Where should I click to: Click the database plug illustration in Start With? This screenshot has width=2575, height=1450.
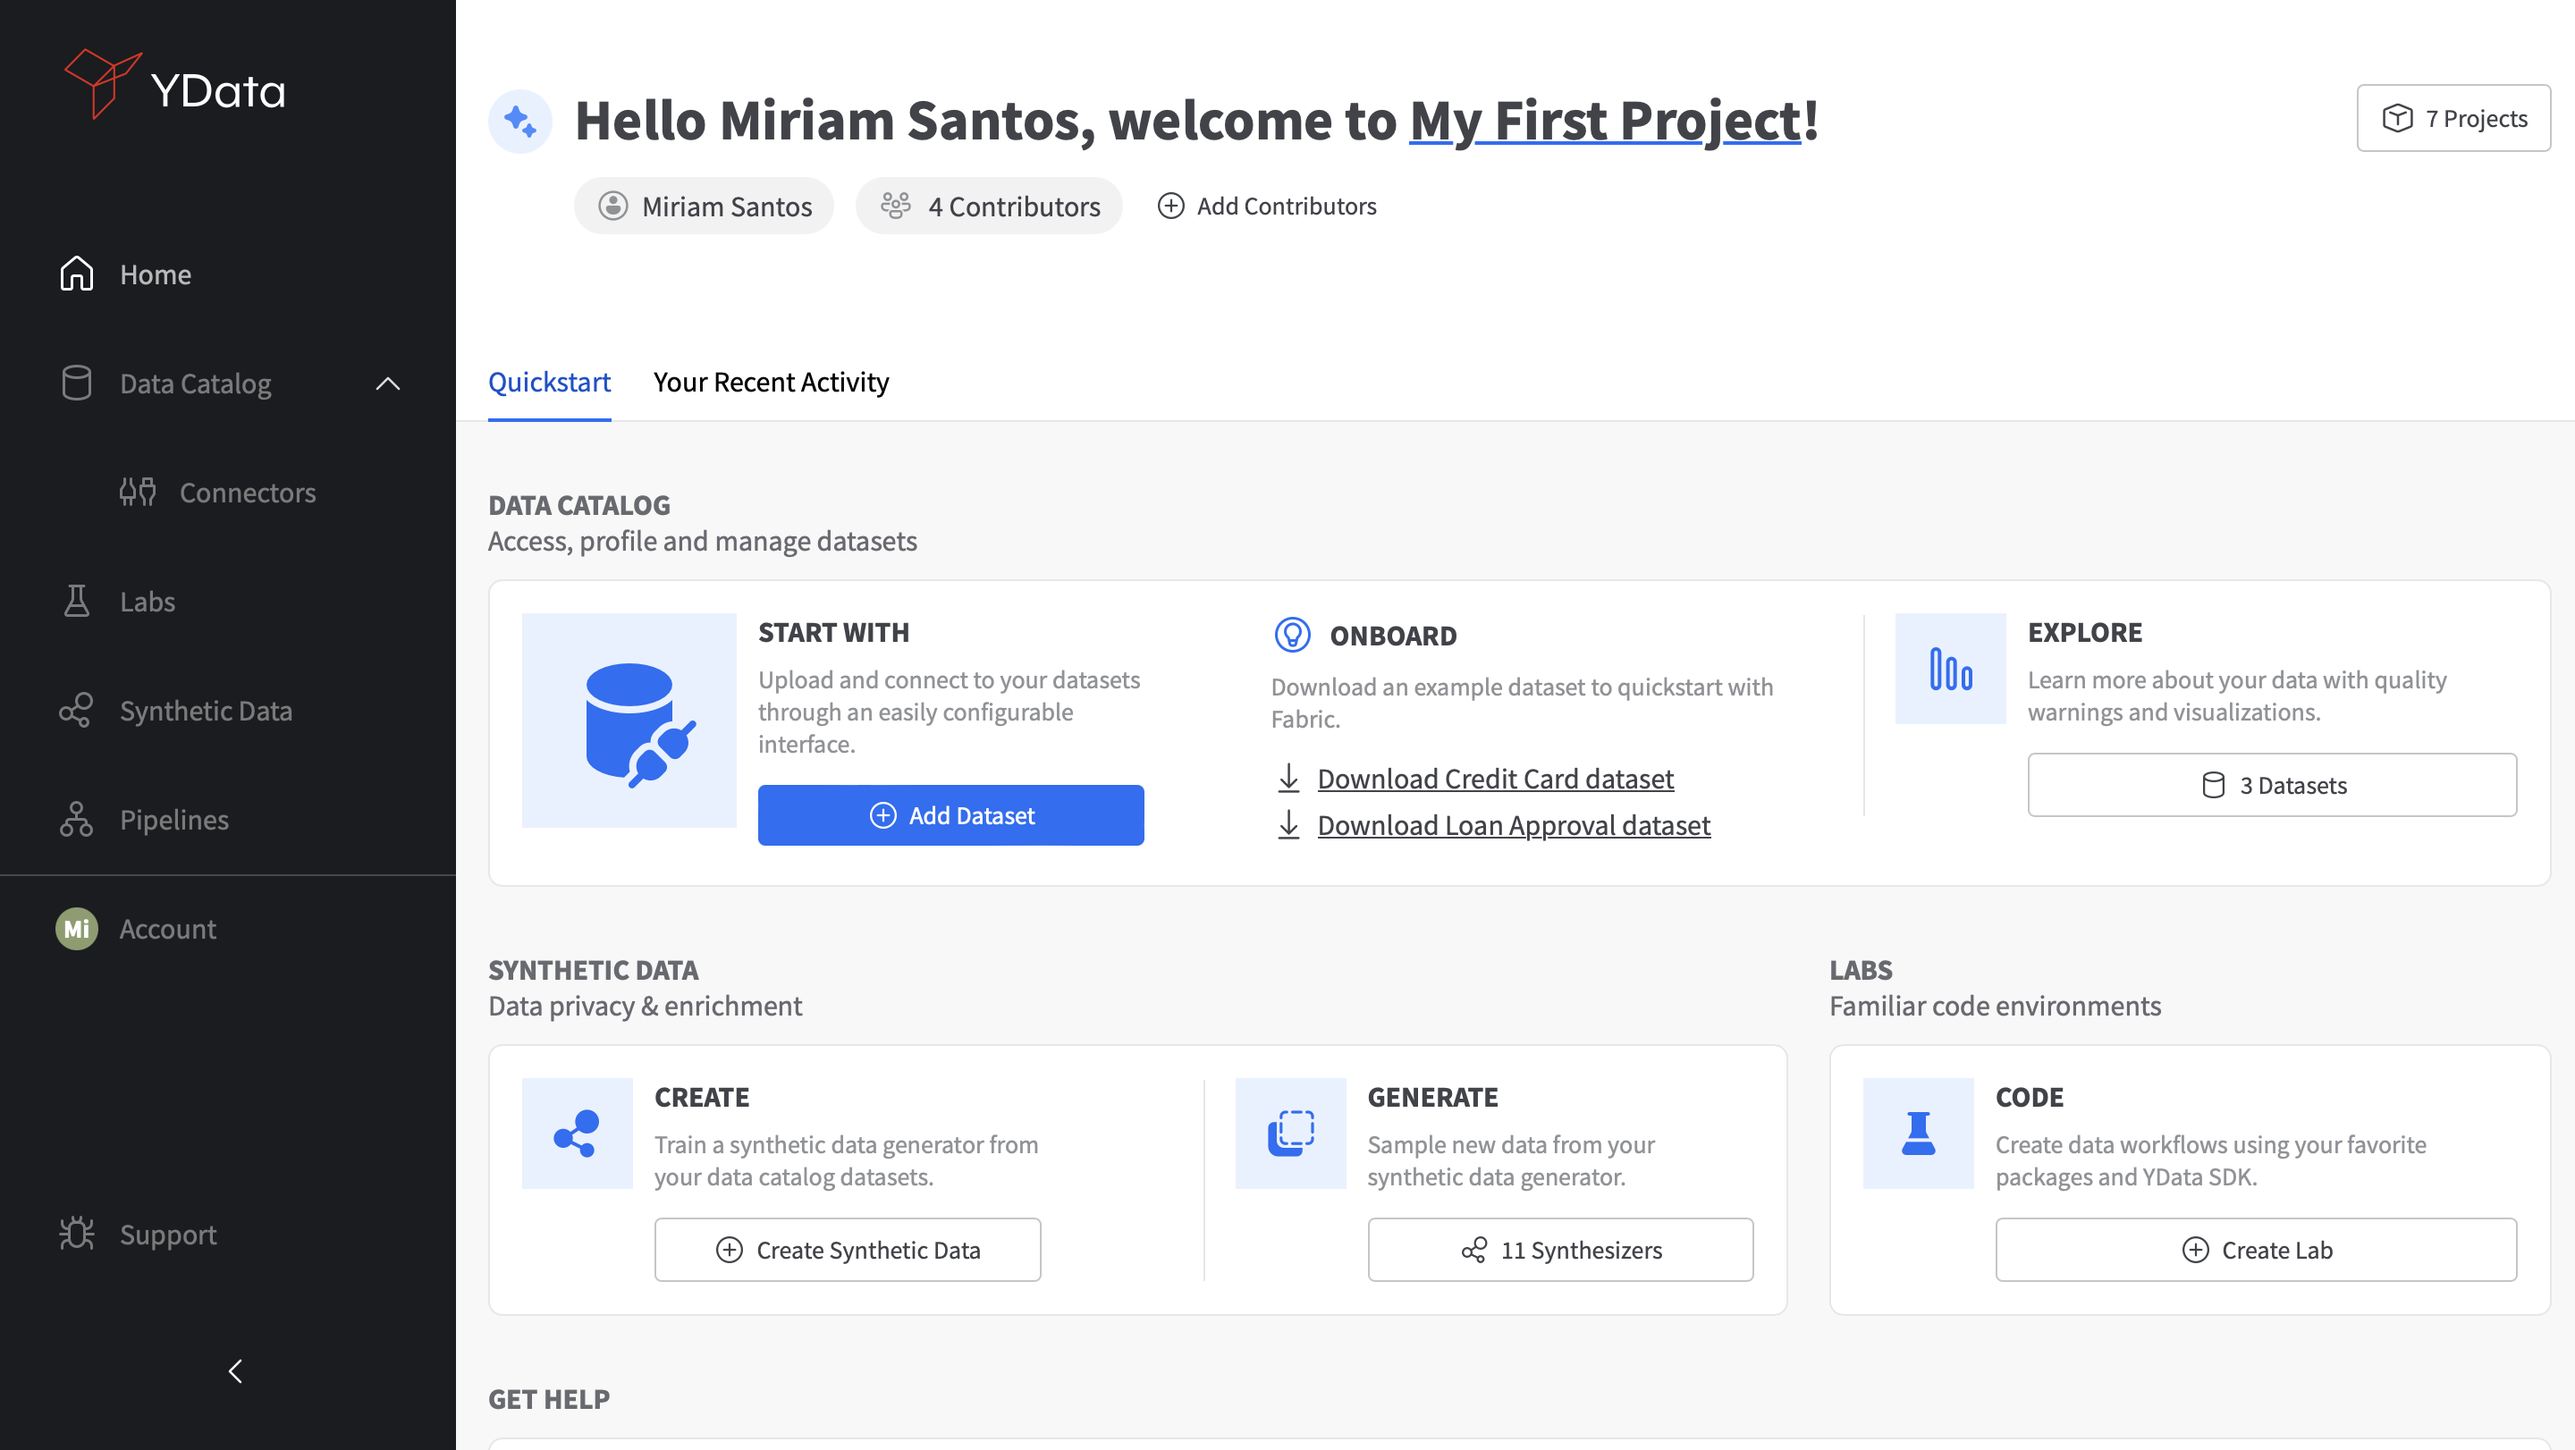click(x=629, y=720)
